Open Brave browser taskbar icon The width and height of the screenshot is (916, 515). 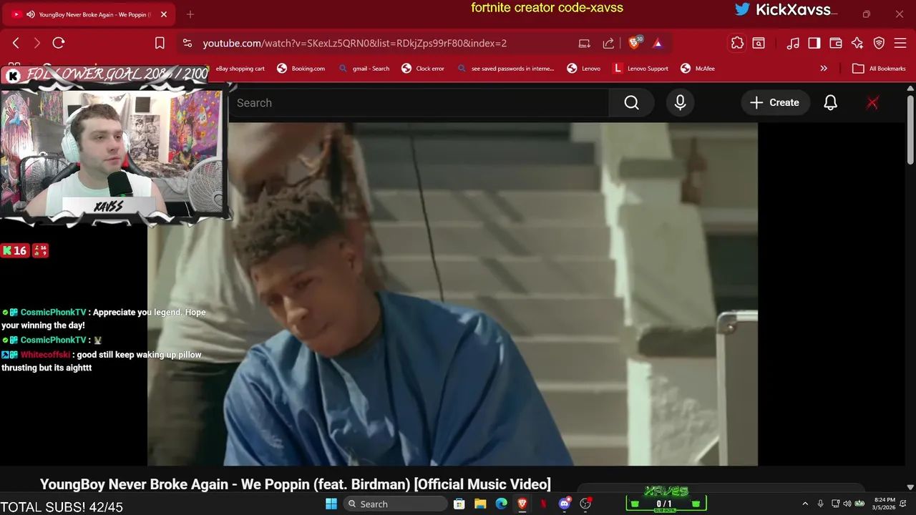click(x=522, y=504)
